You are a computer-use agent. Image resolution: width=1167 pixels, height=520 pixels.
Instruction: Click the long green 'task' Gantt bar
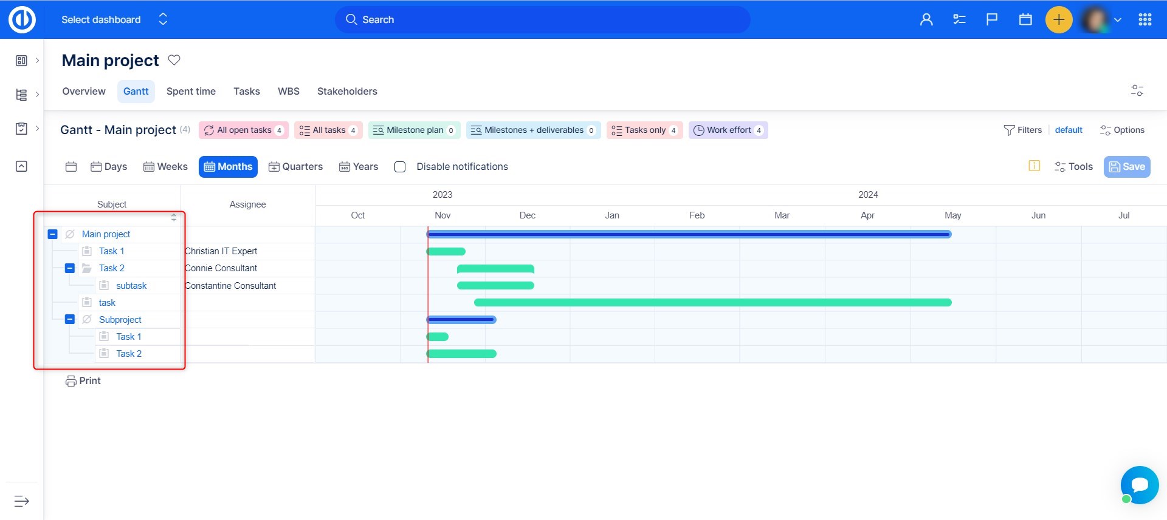coord(712,303)
